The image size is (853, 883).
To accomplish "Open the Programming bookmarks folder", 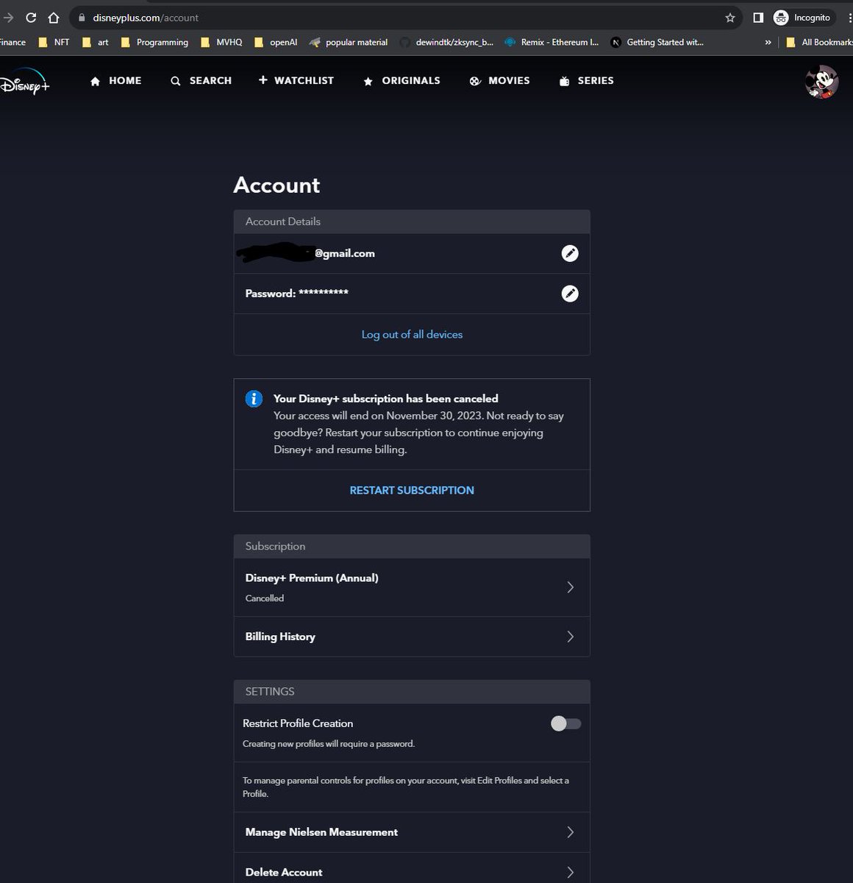I will (x=154, y=43).
